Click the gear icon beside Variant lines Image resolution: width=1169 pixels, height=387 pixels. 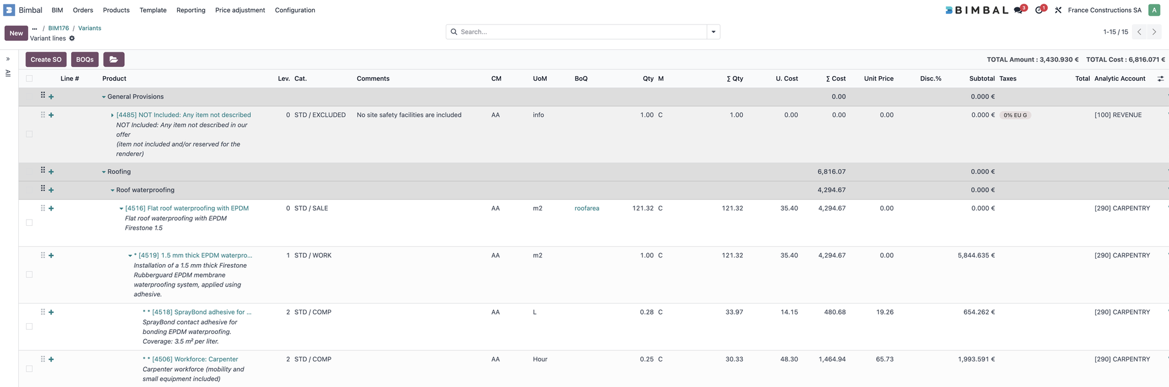(x=72, y=38)
